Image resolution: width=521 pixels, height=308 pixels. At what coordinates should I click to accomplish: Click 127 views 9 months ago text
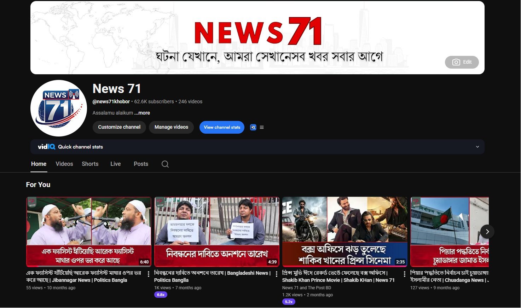tap(435, 288)
